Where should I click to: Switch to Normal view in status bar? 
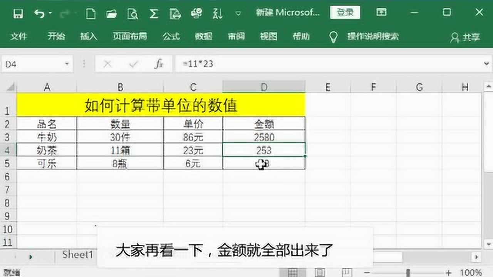point(293,272)
